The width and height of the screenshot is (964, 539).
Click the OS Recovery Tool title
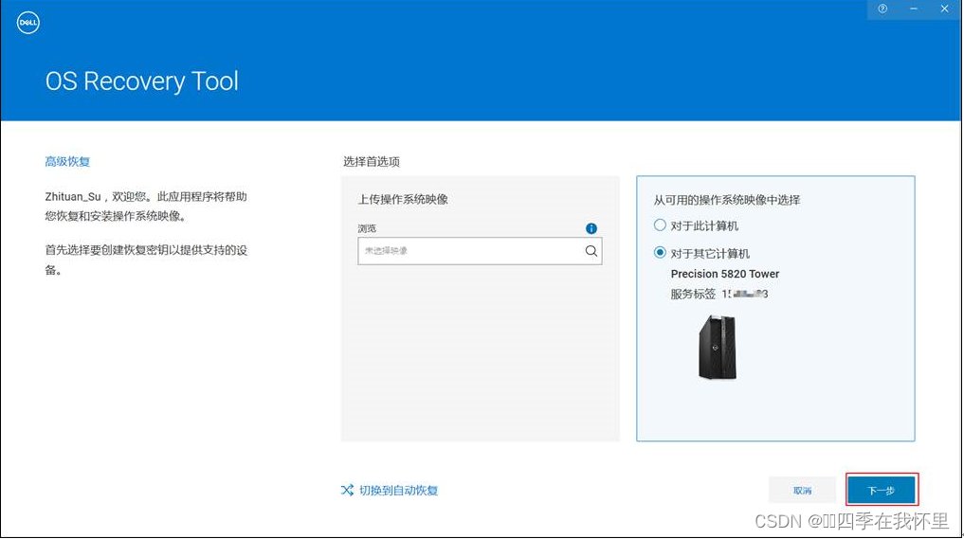tap(142, 81)
